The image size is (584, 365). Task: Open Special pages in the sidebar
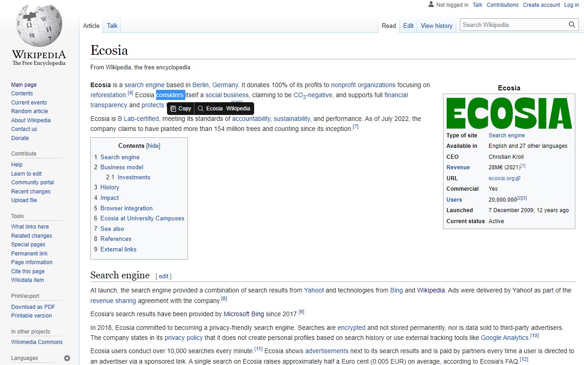(28, 245)
